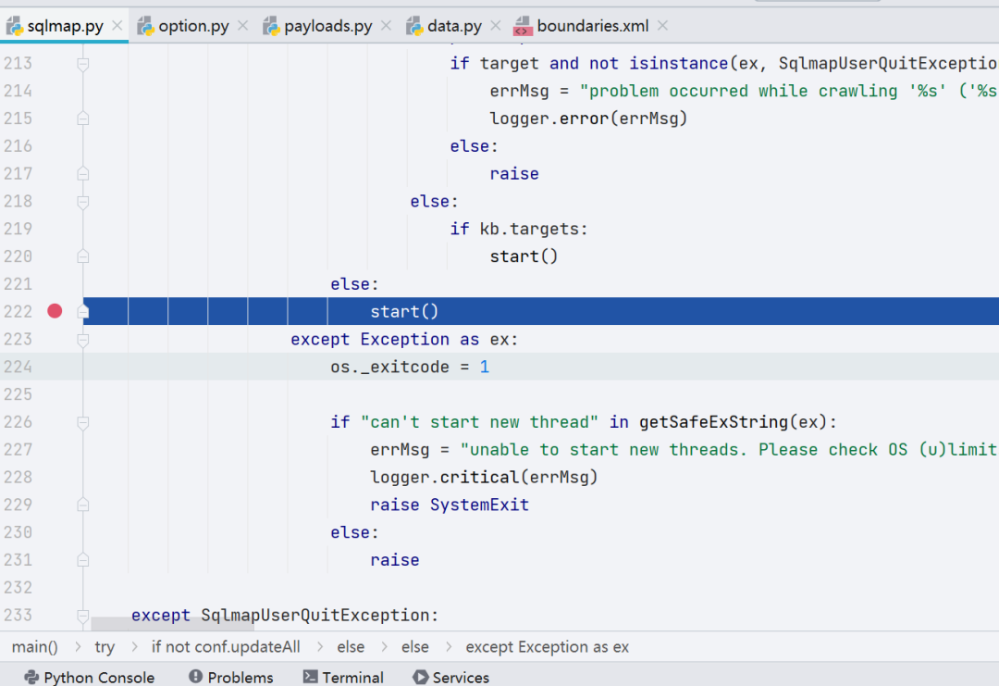Close the sqlmap.py tab
The height and width of the screenshot is (686, 999).
point(117,26)
